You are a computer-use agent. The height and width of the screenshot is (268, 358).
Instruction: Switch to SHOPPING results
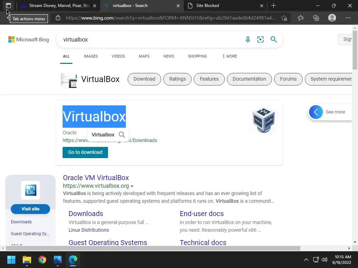pyautogui.click(x=198, y=56)
